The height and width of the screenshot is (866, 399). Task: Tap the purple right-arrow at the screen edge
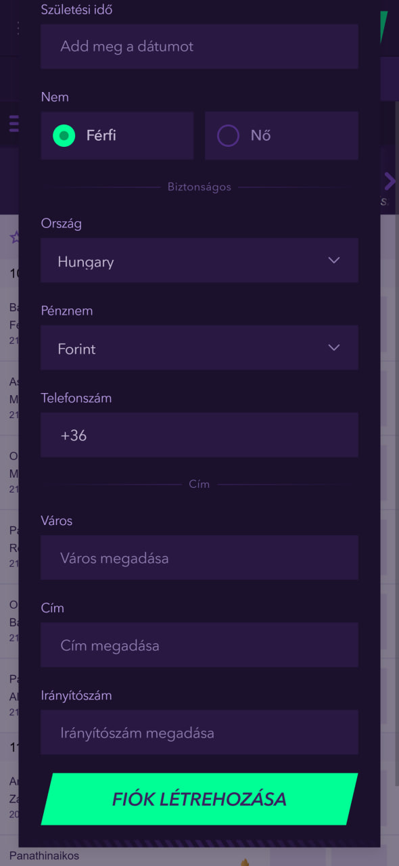point(390,181)
